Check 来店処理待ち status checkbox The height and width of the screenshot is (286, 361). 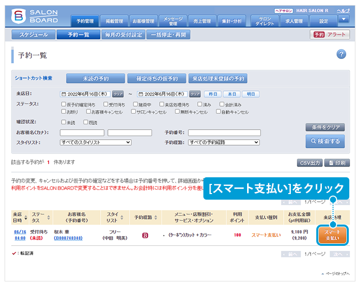[x=162, y=104]
